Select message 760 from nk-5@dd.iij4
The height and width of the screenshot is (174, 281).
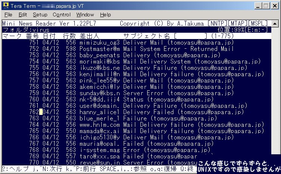coord(121,99)
